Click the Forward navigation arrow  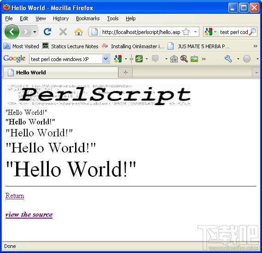click(x=26, y=32)
